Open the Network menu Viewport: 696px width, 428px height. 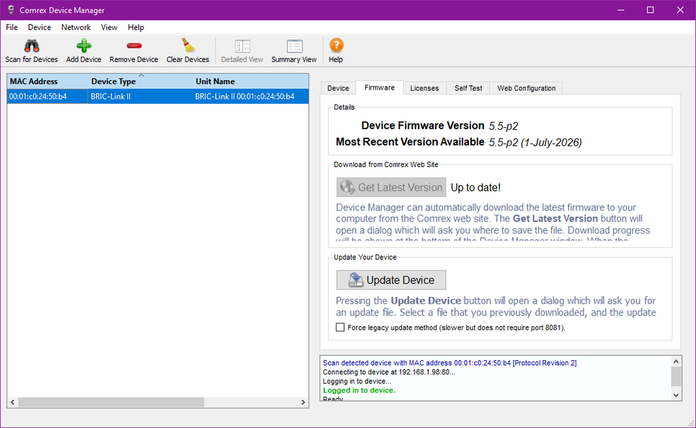coord(76,27)
